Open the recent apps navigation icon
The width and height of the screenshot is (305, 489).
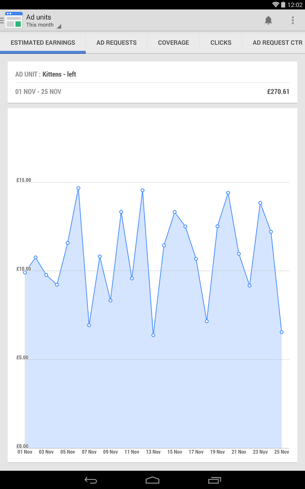point(214,480)
